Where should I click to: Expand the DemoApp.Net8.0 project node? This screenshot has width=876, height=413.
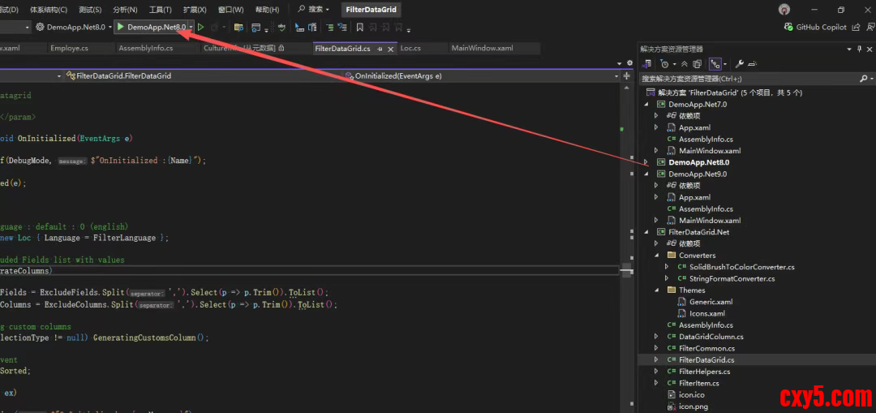pyautogui.click(x=646, y=162)
